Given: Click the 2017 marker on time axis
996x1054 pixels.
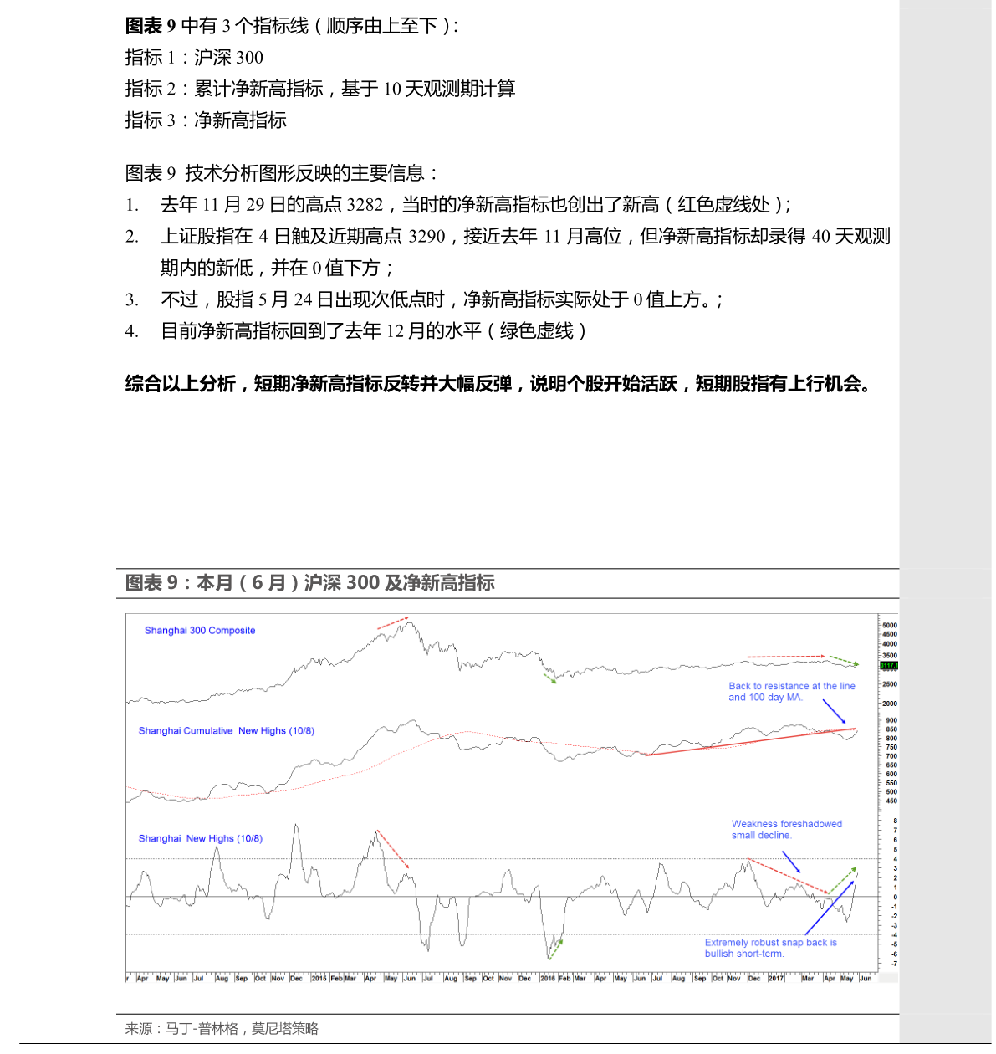Looking at the screenshot, I should pos(776,978).
